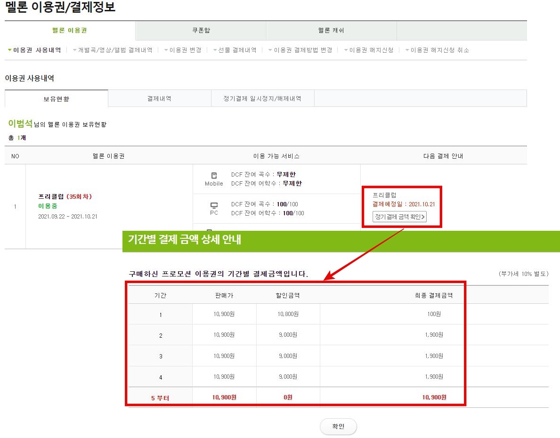The height and width of the screenshot is (438, 560).
Task: Open 선물 결제내역 submenu
Action: tap(235, 50)
